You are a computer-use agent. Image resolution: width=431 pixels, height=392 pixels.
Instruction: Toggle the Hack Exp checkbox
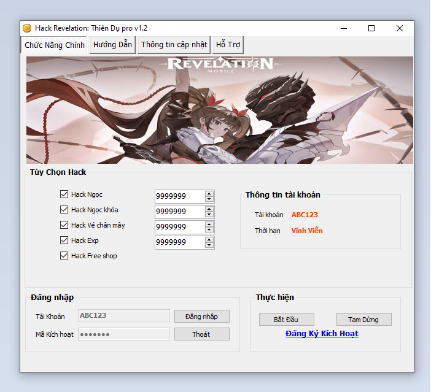click(x=64, y=240)
